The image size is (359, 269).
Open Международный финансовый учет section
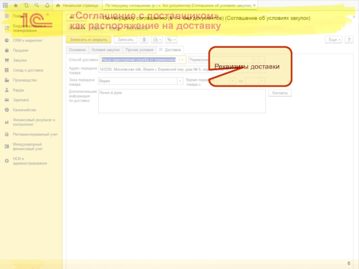coord(28,147)
